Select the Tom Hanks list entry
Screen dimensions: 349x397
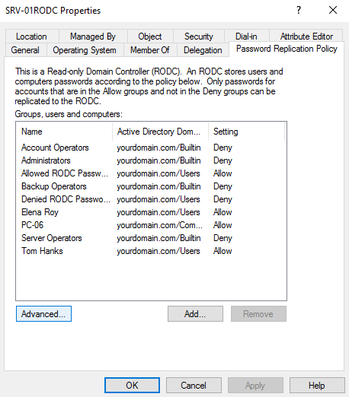(x=151, y=251)
